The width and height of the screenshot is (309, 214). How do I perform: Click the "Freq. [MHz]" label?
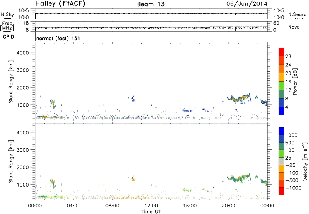7,26
